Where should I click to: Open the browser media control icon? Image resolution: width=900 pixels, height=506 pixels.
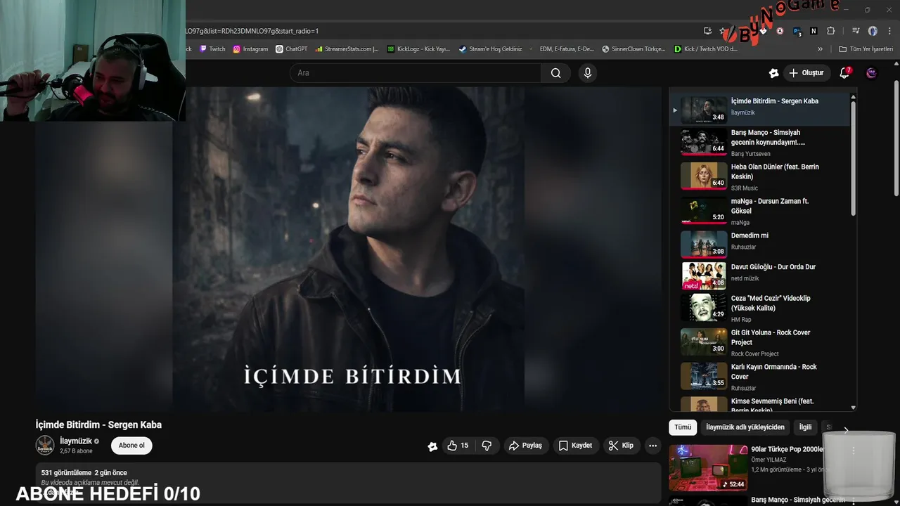856,31
